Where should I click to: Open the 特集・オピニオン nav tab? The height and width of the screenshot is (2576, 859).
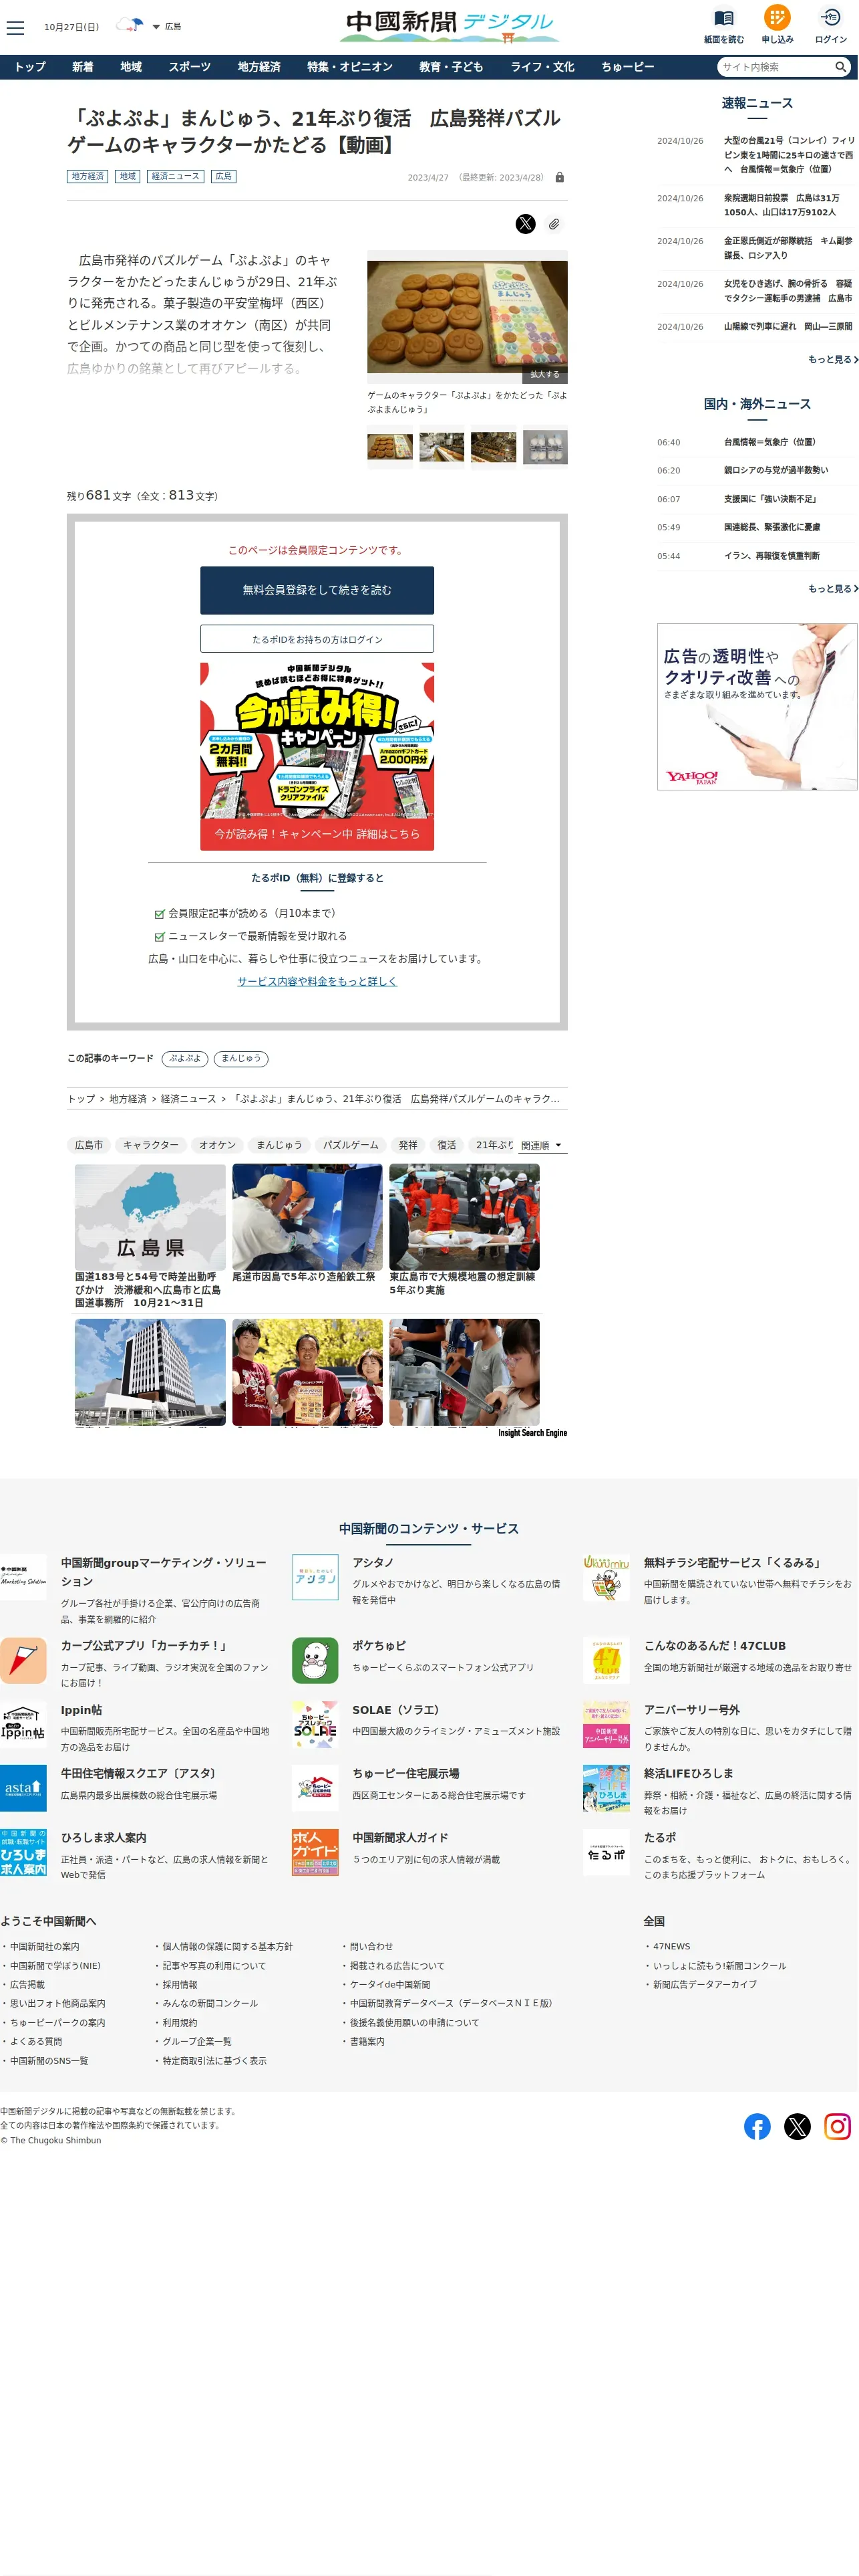(x=349, y=67)
